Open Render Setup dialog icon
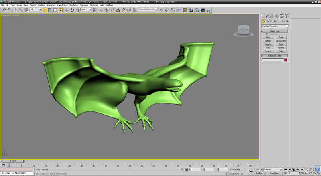321x176 pixels. [x=197, y=10]
